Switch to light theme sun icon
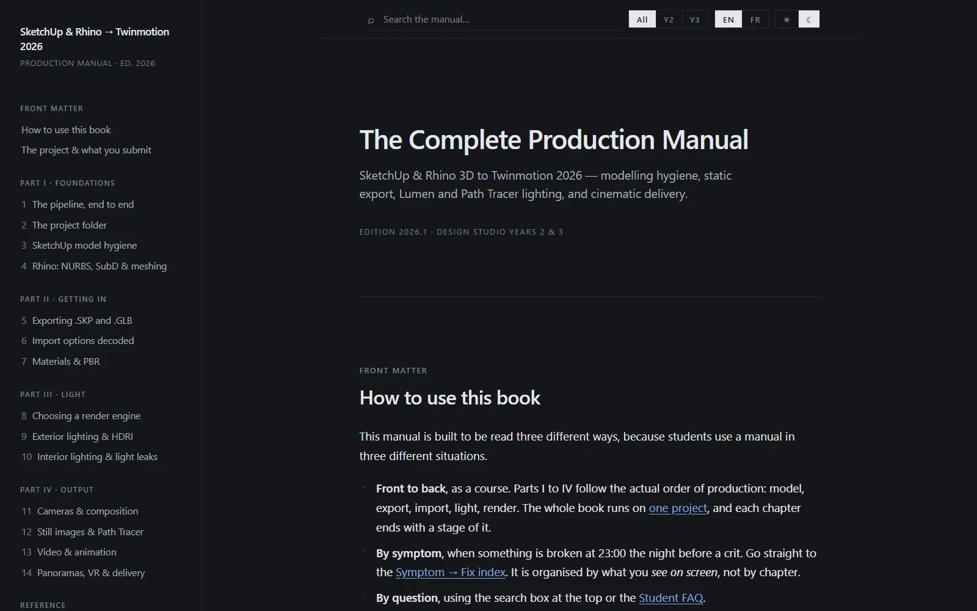This screenshot has height=611, width=977. click(786, 20)
